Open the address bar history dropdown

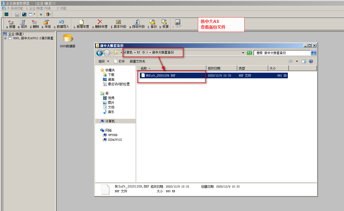243,53
